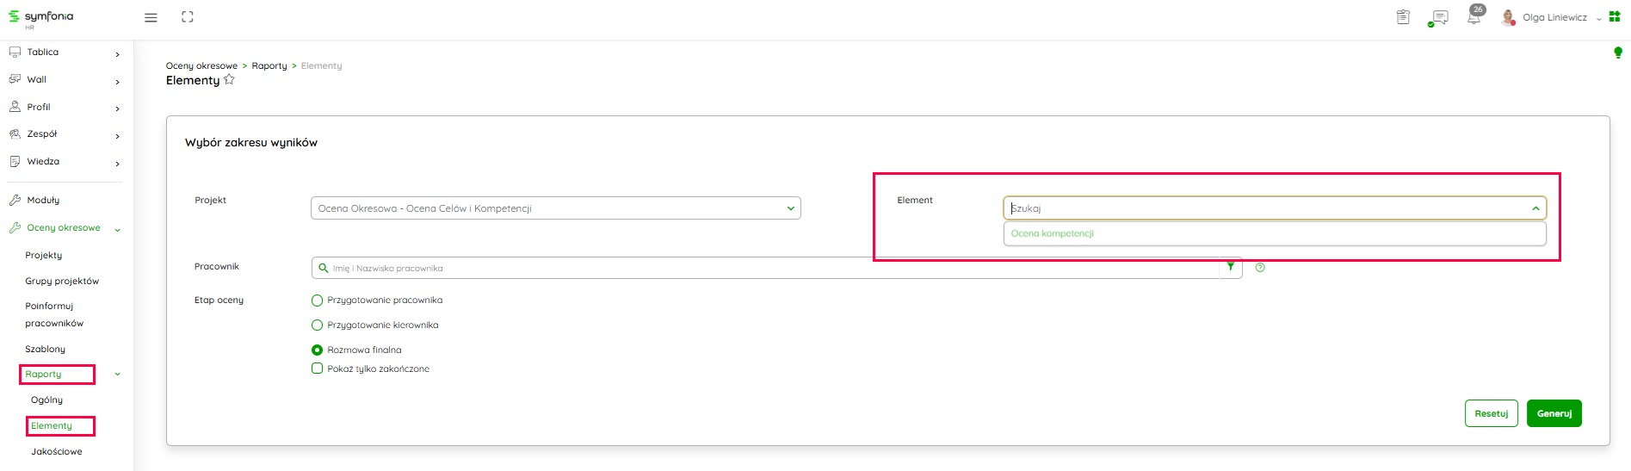Open the Projekt dropdown
The image size is (1631, 471).
pyautogui.click(x=555, y=208)
